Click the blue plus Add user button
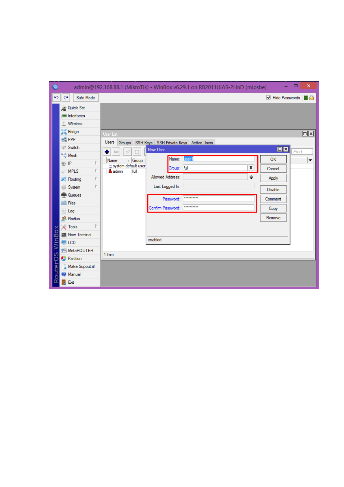 pyautogui.click(x=107, y=152)
